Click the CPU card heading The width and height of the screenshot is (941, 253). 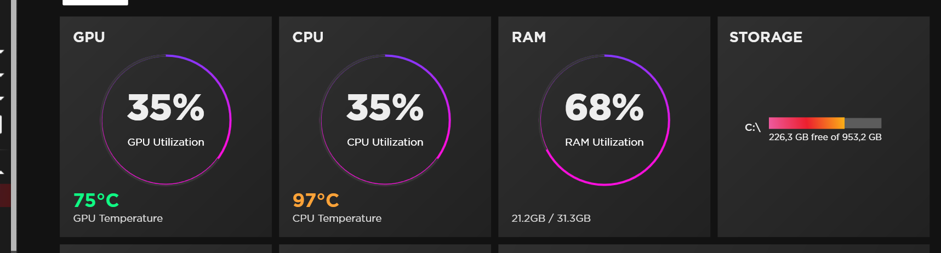[308, 37]
